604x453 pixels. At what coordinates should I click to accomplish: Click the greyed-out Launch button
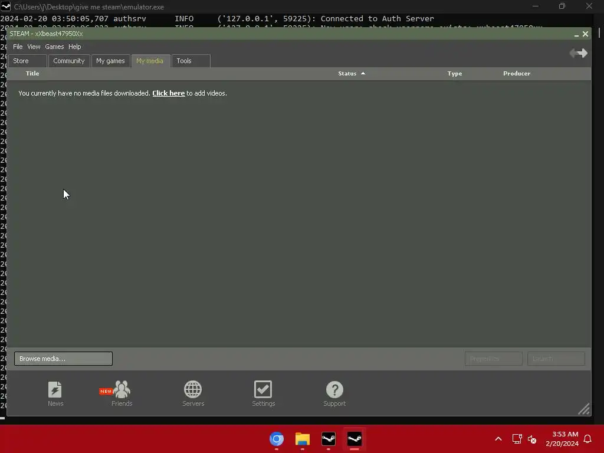pyautogui.click(x=556, y=359)
